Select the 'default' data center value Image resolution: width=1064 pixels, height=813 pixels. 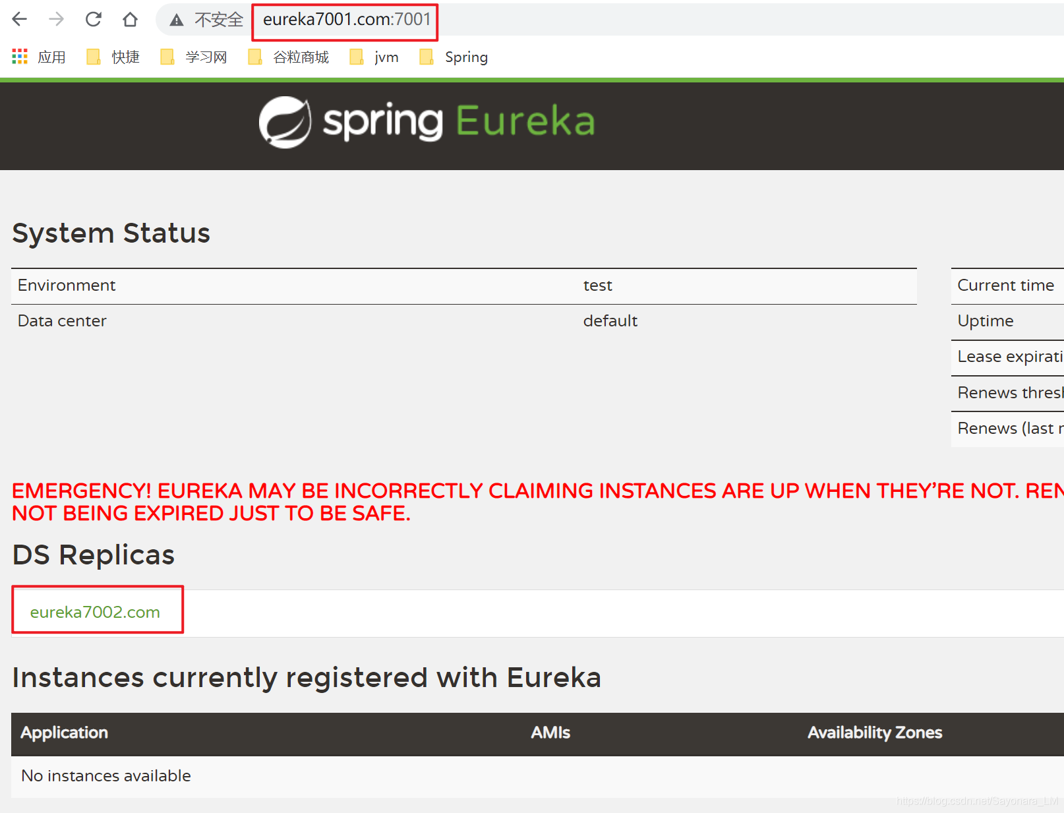610,321
